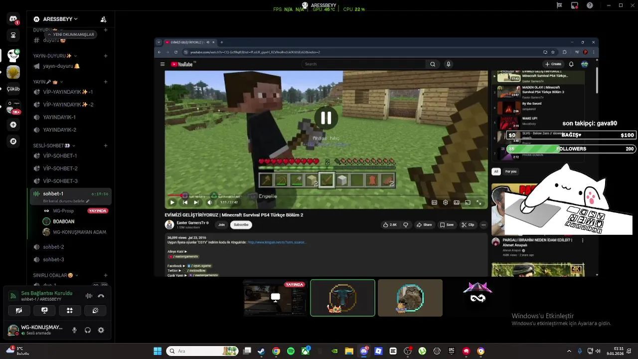Click the invite people icon beside ARESSBEYY

point(103,19)
